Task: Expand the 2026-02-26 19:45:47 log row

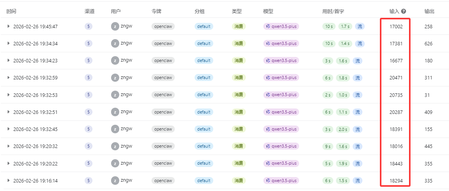Action: 9,26
